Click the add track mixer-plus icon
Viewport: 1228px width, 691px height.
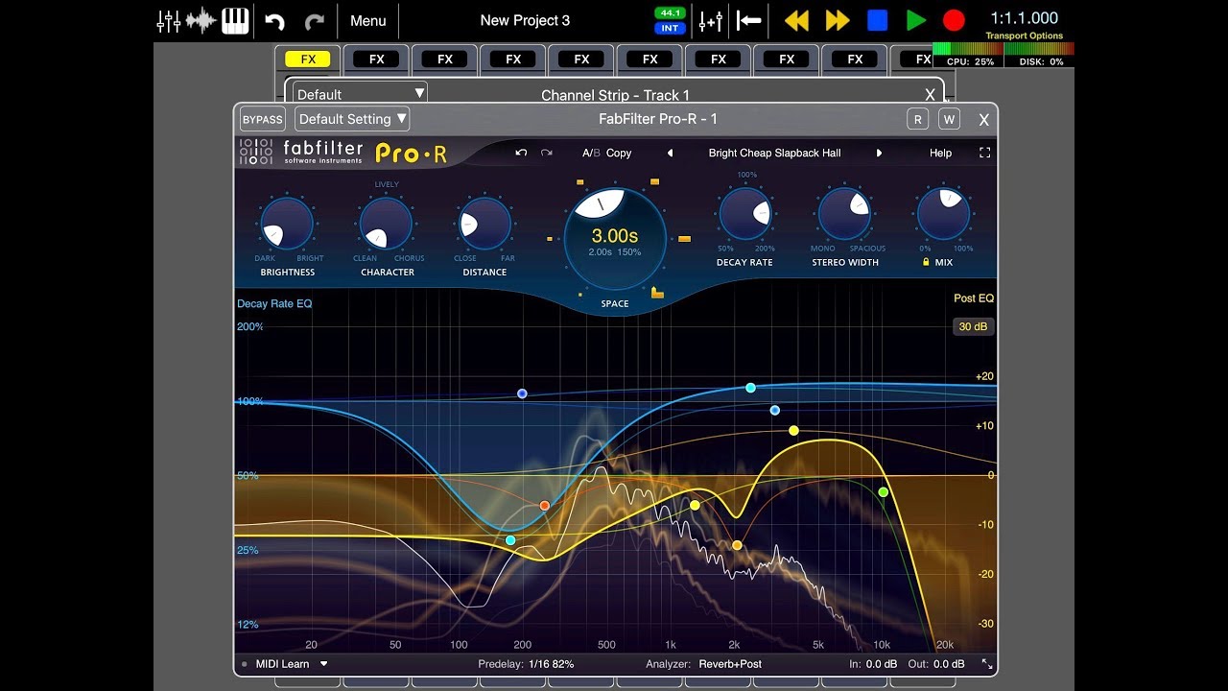coord(711,20)
